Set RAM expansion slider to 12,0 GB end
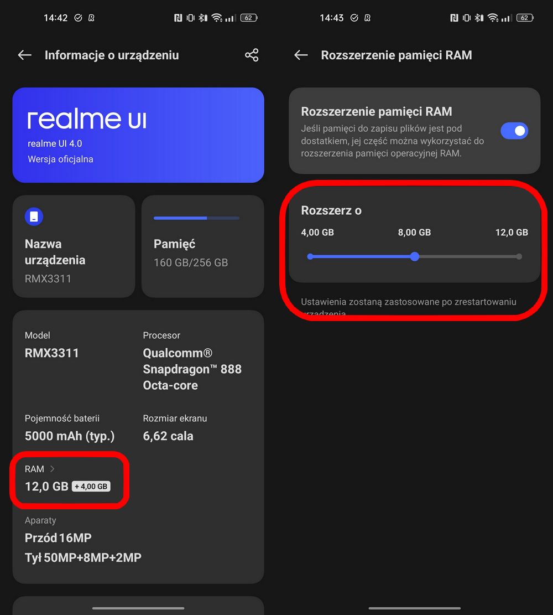The height and width of the screenshot is (615, 553). pyautogui.click(x=519, y=256)
